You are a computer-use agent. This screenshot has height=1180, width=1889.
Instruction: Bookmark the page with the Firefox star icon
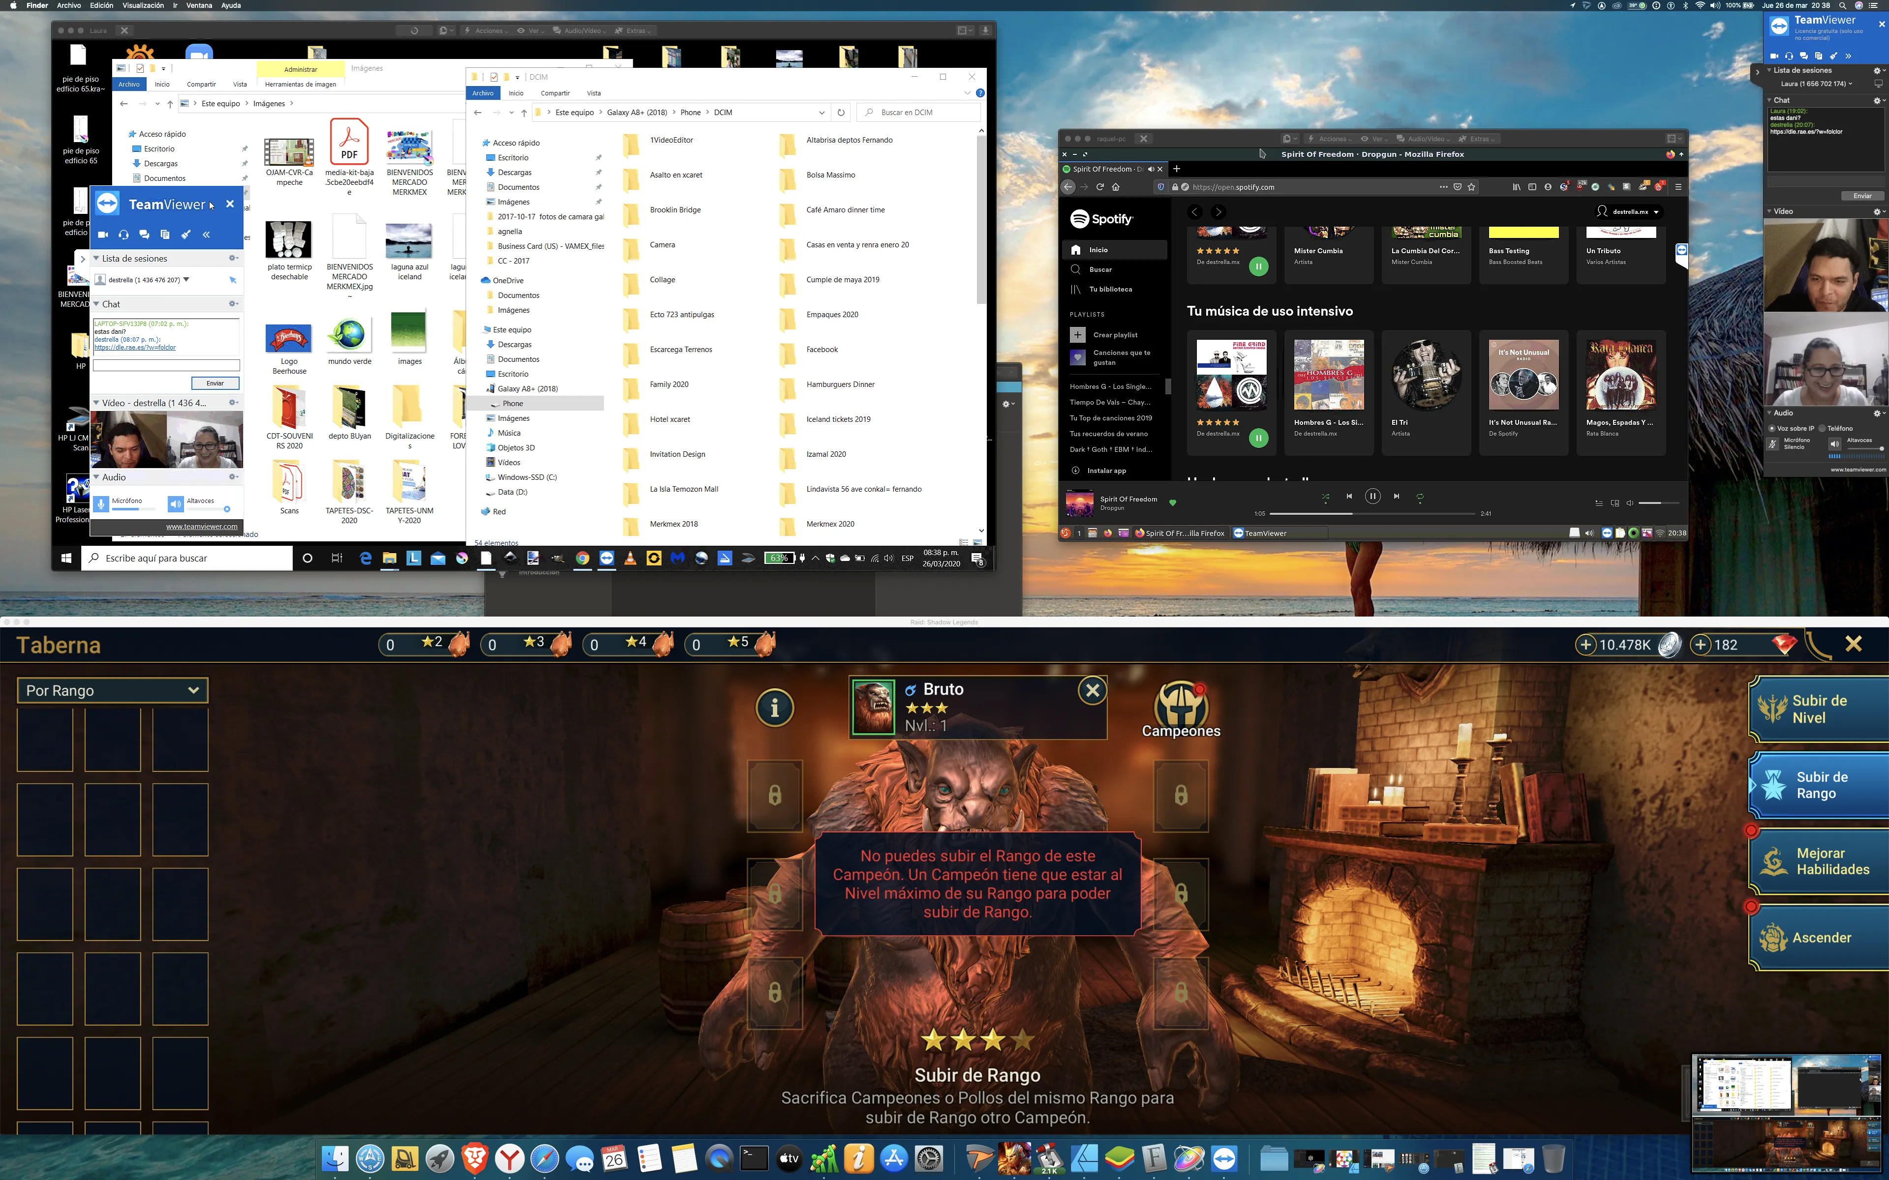click(1471, 187)
